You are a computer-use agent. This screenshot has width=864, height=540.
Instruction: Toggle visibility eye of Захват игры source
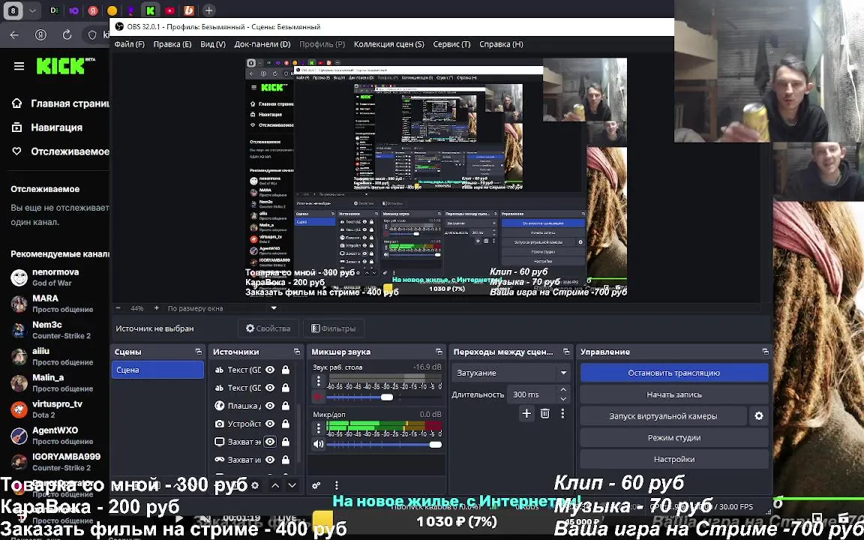[270, 460]
